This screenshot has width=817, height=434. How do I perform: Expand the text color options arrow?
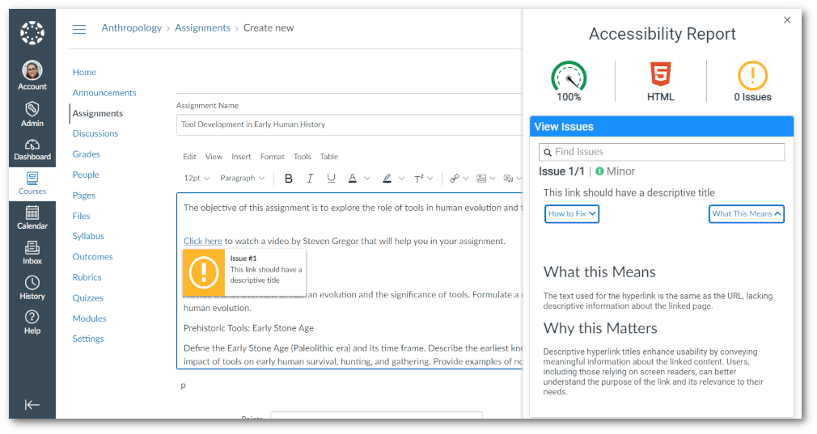[x=366, y=179]
